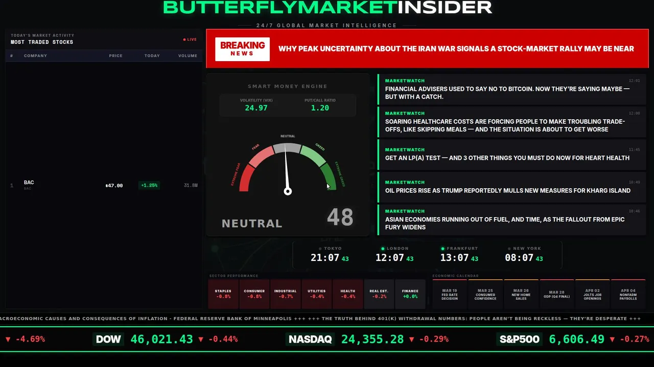Open the Mar 26 New Home Sales event
Screen dimensions: 654x367
pos(521,294)
